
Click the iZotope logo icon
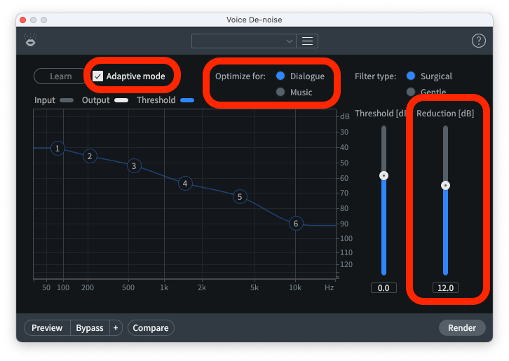30,41
